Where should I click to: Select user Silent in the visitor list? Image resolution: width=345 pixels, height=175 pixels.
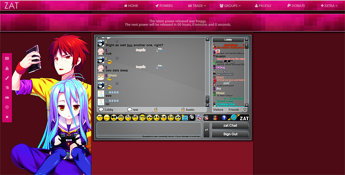tap(219, 77)
